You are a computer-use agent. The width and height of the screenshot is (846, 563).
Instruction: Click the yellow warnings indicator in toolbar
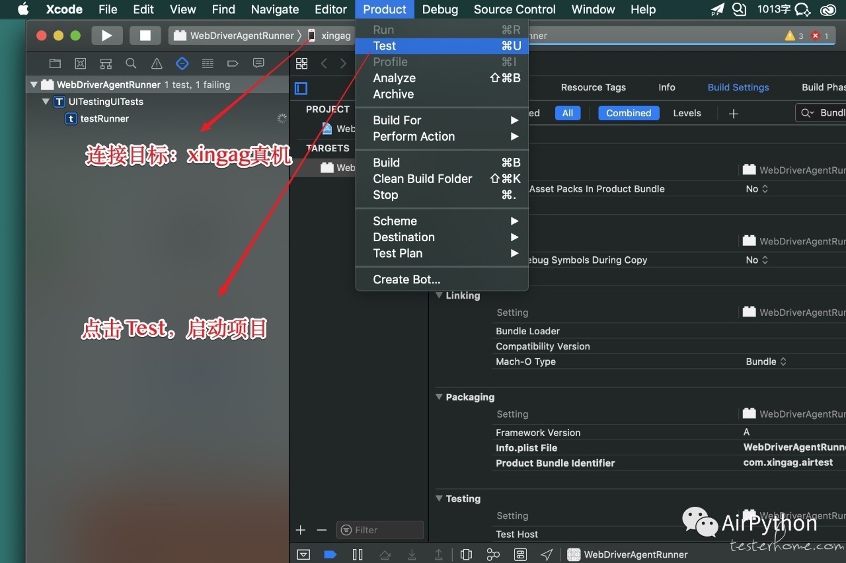coord(794,36)
